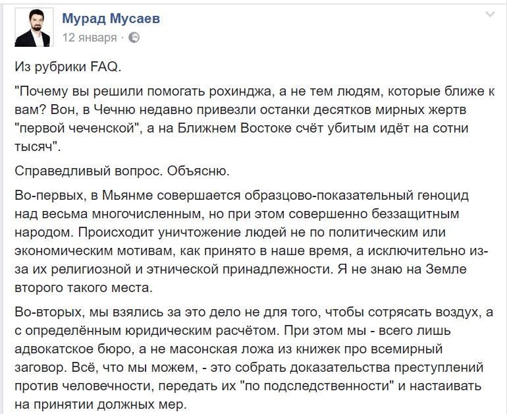Click the line "Из рубрики FAQ."
Image resolution: width=507 pixels, height=414 pixels.
pyautogui.click(x=68, y=67)
